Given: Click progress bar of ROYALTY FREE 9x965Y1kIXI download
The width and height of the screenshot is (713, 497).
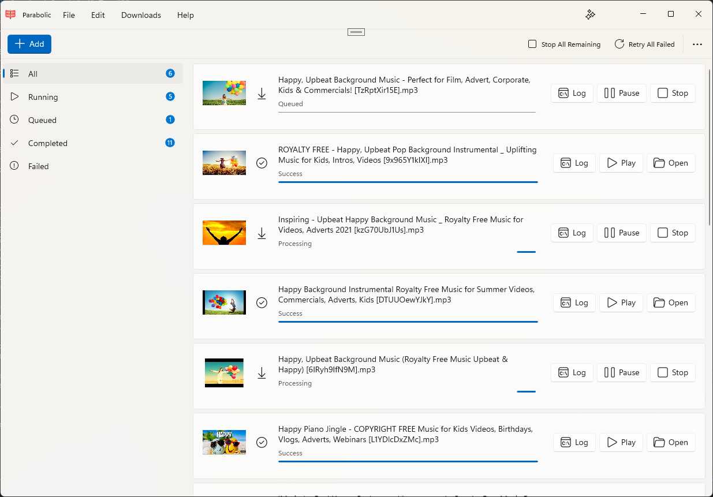Looking at the screenshot, I should point(408,182).
